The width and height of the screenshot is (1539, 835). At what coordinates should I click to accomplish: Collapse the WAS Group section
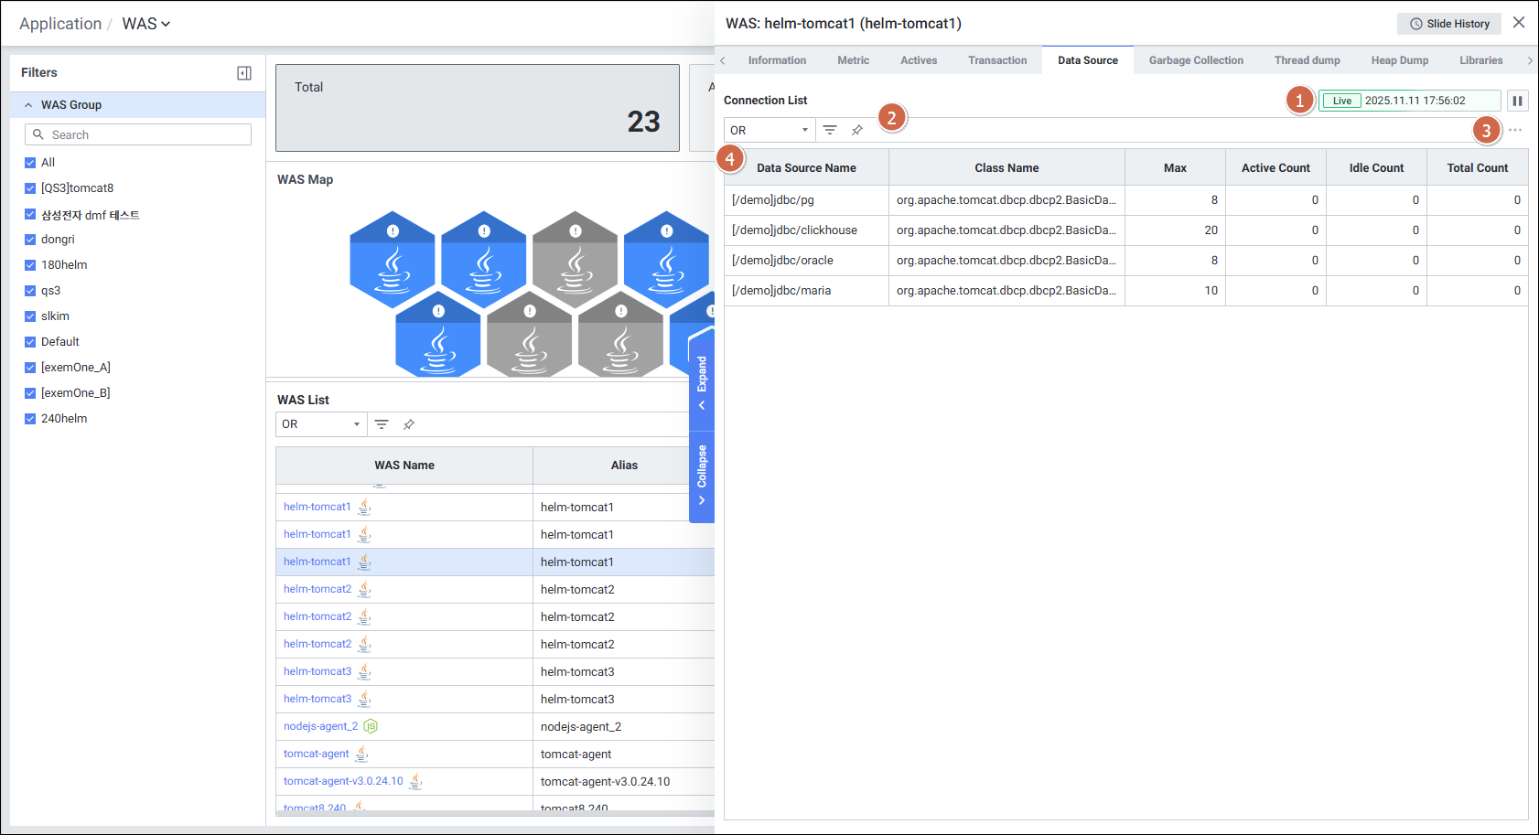pyautogui.click(x=28, y=105)
